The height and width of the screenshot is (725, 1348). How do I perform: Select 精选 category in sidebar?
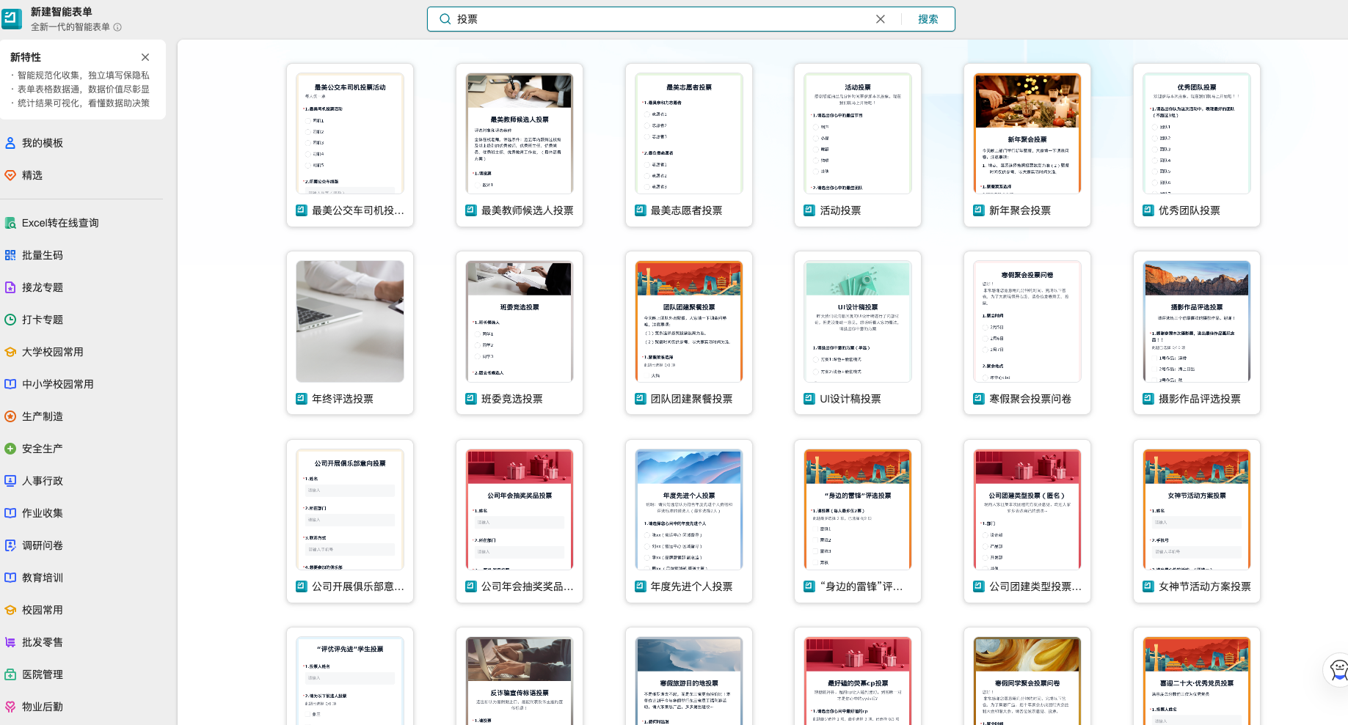pyautogui.click(x=32, y=175)
